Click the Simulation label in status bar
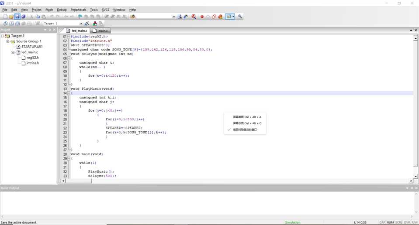This screenshot has height=225, width=419. (293, 222)
